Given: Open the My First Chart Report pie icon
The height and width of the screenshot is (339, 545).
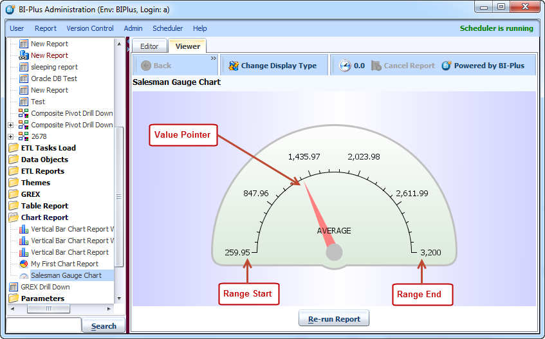Looking at the screenshot, I should (x=24, y=264).
